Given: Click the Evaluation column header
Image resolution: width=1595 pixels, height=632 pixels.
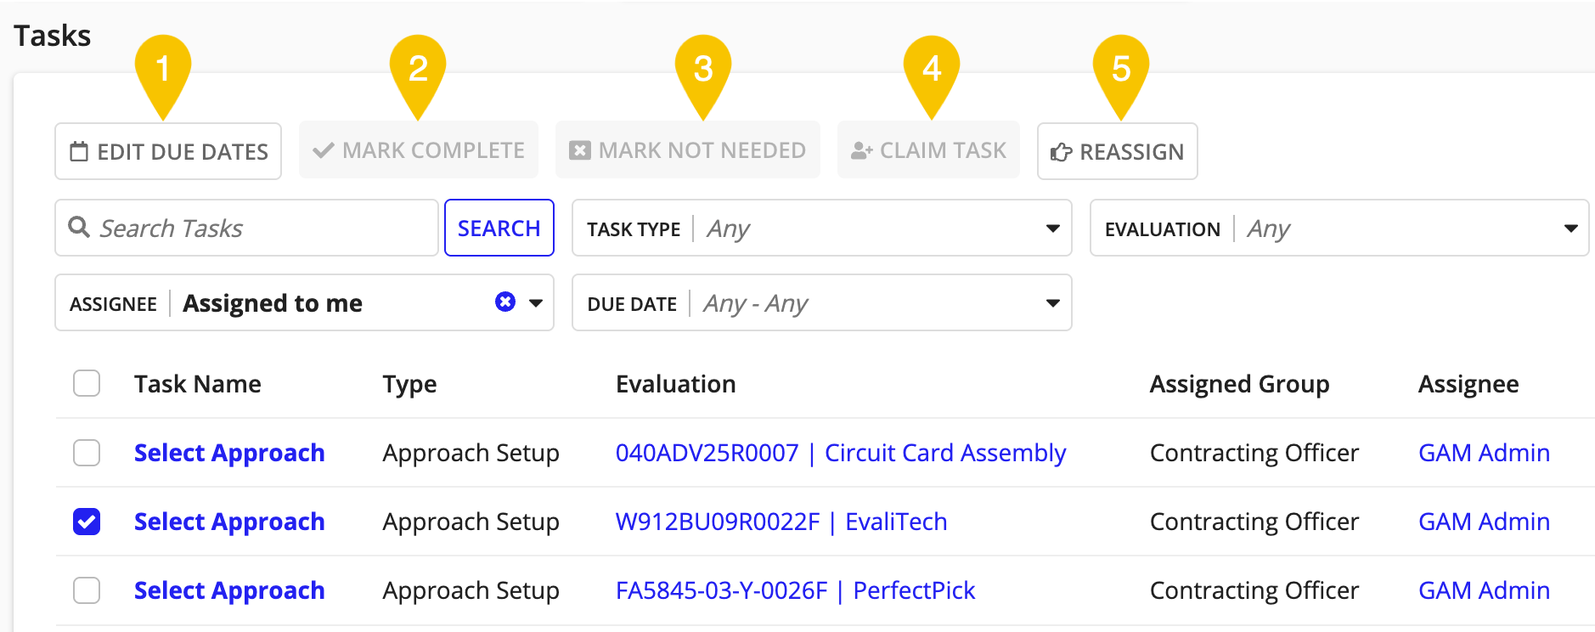Looking at the screenshot, I should click(676, 384).
